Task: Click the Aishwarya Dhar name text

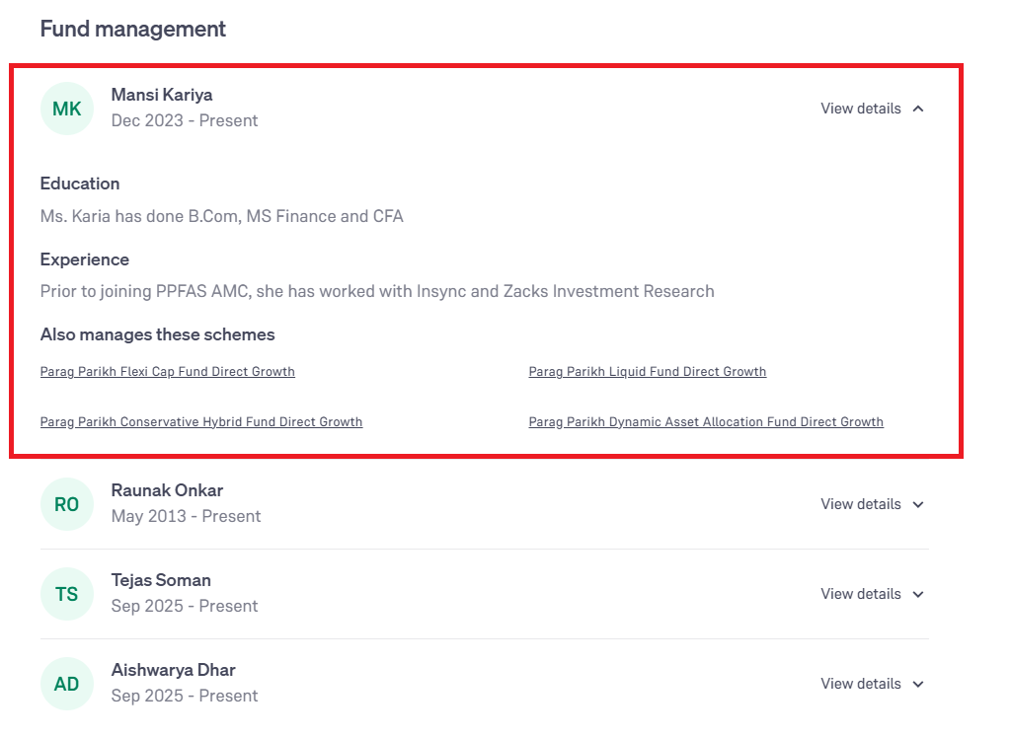Action: pyautogui.click(x=174, y=670)
